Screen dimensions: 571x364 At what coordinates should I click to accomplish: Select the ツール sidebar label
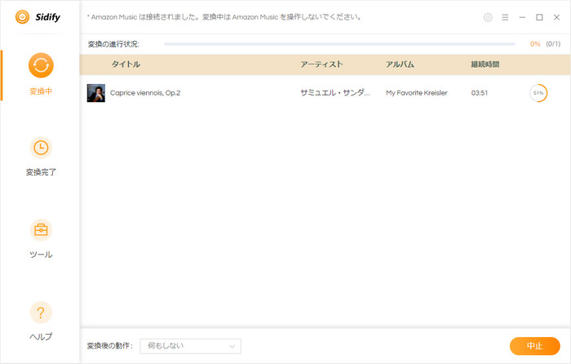click(41, 255)
